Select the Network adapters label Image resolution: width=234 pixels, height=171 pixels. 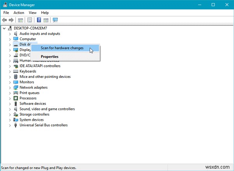pos(34,88)
